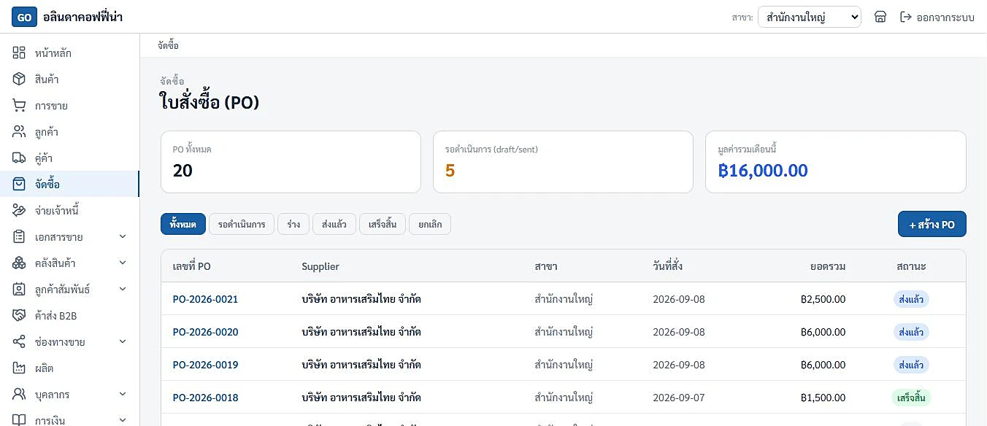Click the ลูกค้า people icon

click(20, 132)
